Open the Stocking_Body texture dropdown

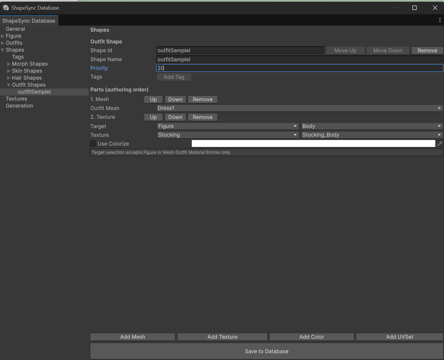(372, 135)
